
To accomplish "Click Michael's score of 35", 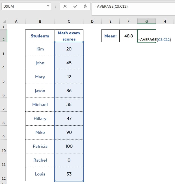I will (69, 105).
